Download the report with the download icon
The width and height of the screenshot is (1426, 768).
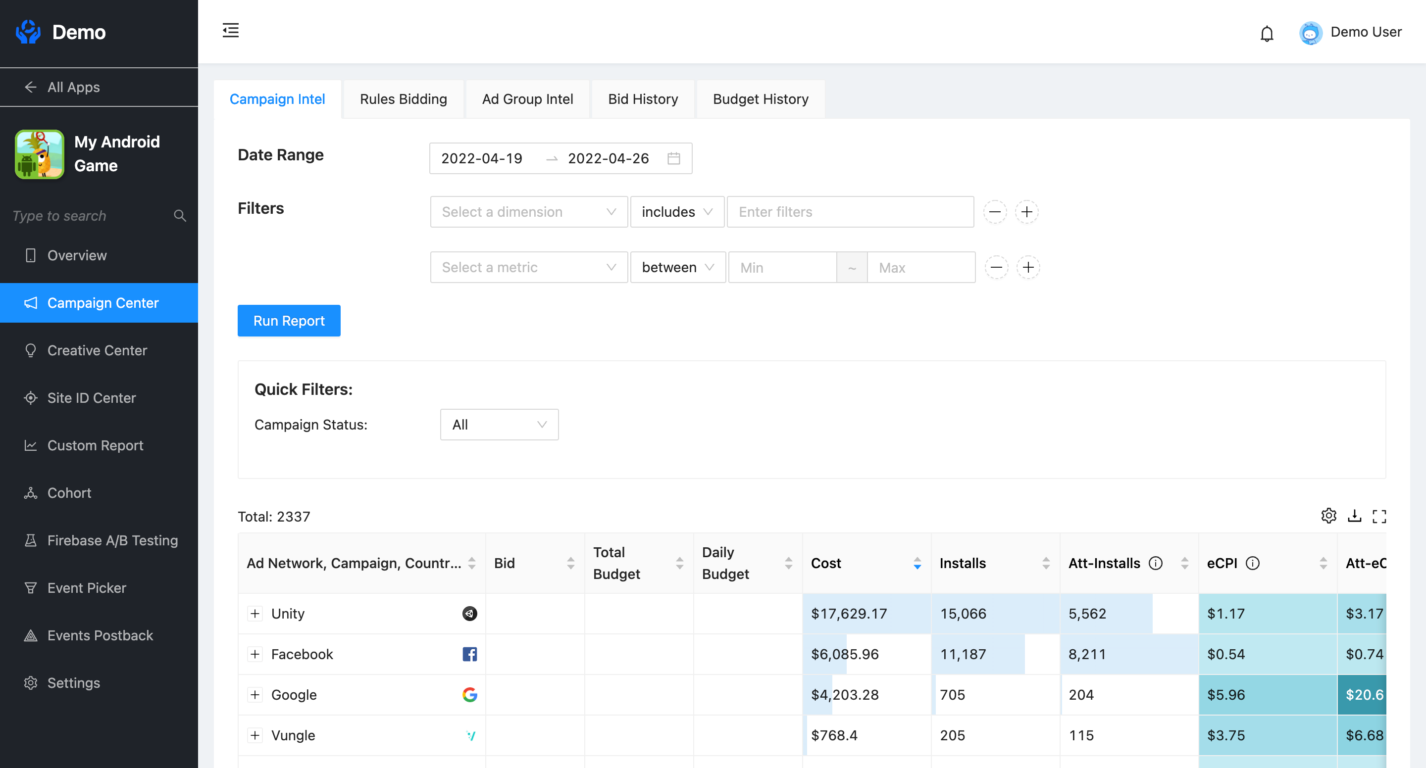point(1355,516)
